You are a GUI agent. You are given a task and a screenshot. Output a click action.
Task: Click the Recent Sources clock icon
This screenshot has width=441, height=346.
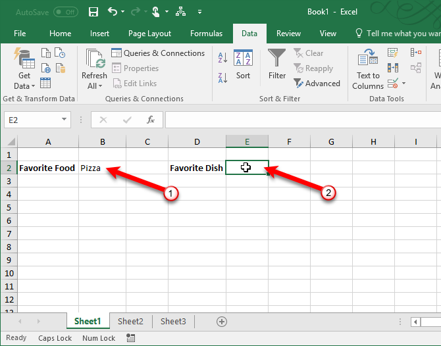tap(60, 53)
